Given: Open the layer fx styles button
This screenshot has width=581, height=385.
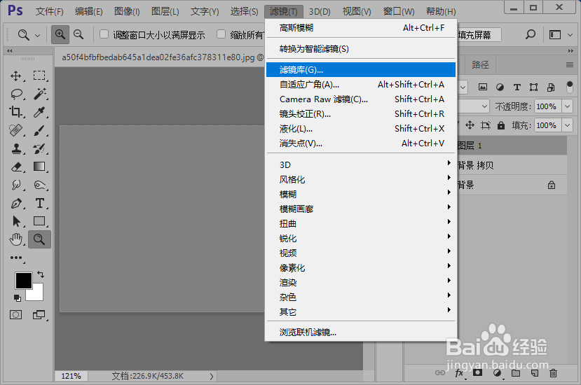Looking at the screenshot, I should (x=459, y=373).
